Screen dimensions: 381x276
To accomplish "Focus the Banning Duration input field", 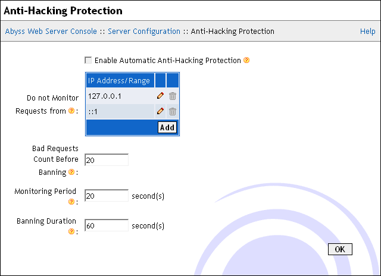I will [107, 225].
